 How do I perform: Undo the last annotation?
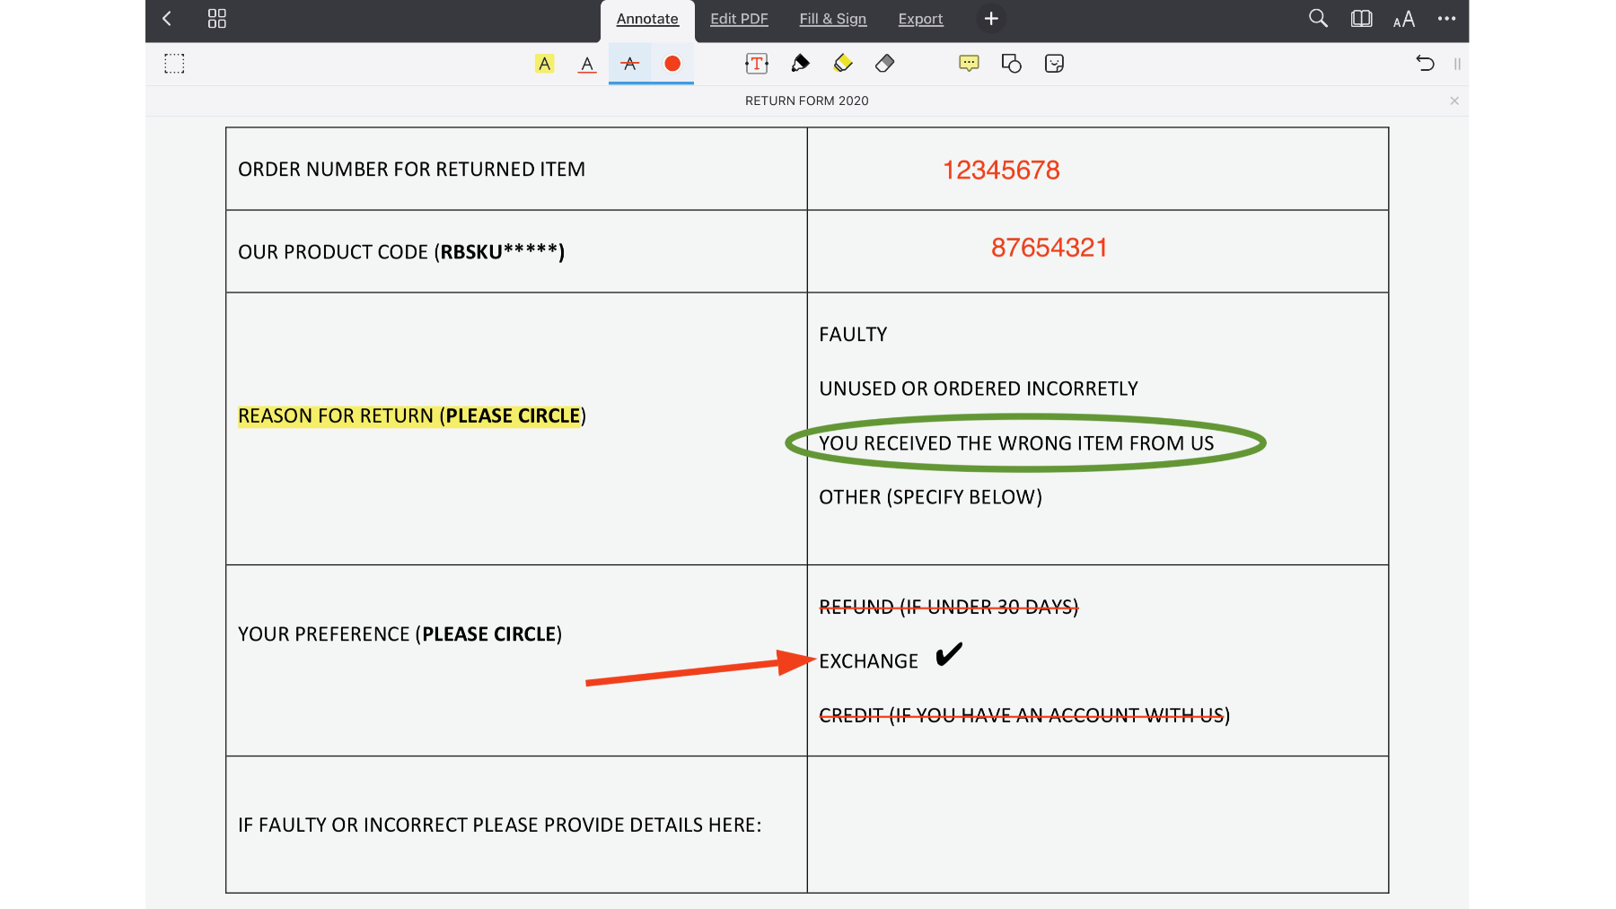1425,64
